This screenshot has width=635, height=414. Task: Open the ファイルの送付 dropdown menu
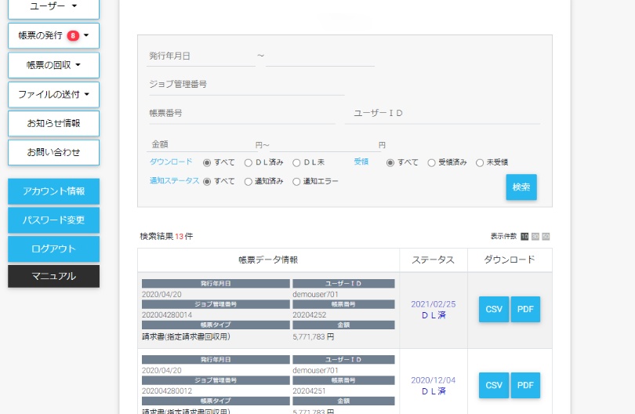point(53,94)
